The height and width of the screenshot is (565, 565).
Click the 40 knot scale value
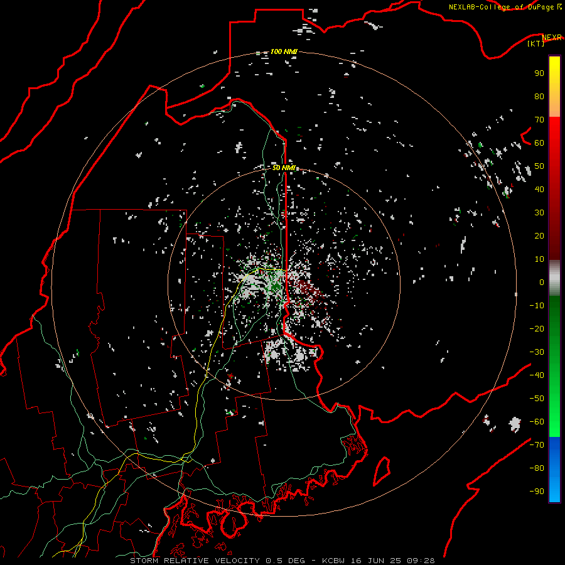pyautogui.click(x=539, y=189)
